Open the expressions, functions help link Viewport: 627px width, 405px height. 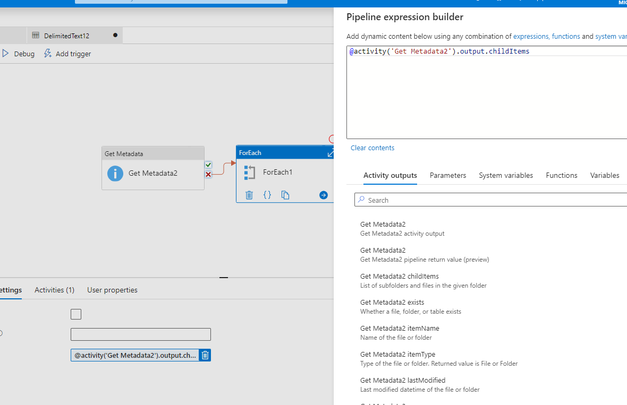(x=546, y=36)
